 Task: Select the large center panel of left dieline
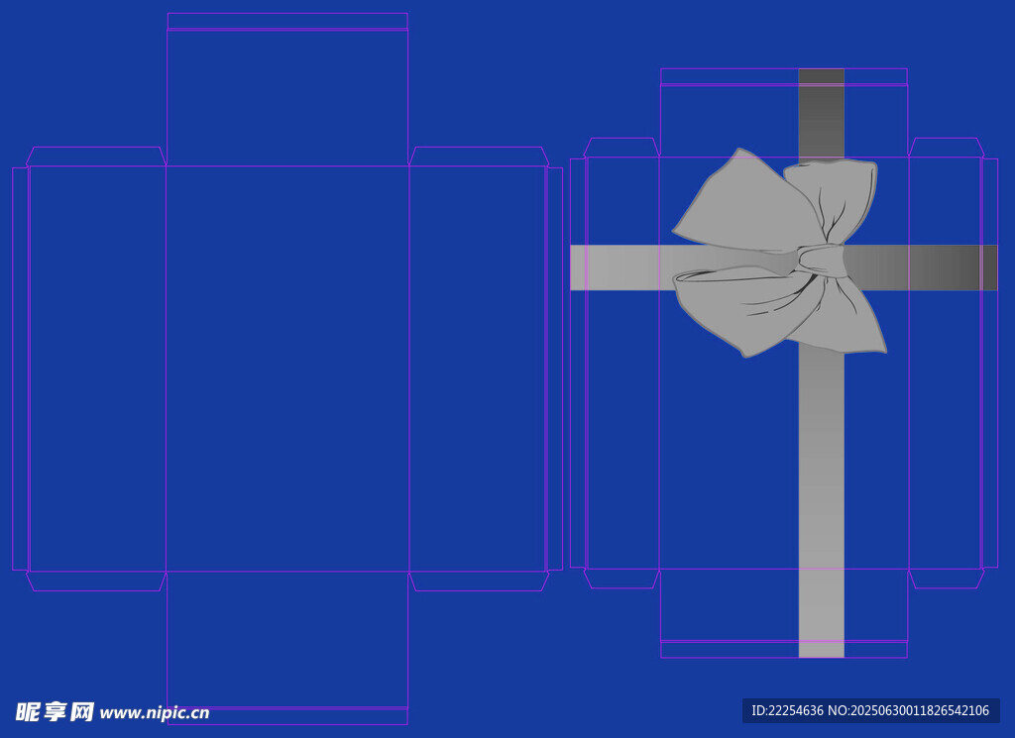point(287,369)
